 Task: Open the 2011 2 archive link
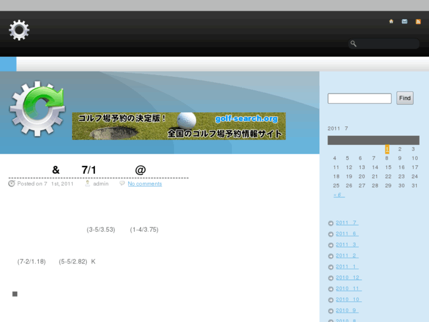[347, 256]
